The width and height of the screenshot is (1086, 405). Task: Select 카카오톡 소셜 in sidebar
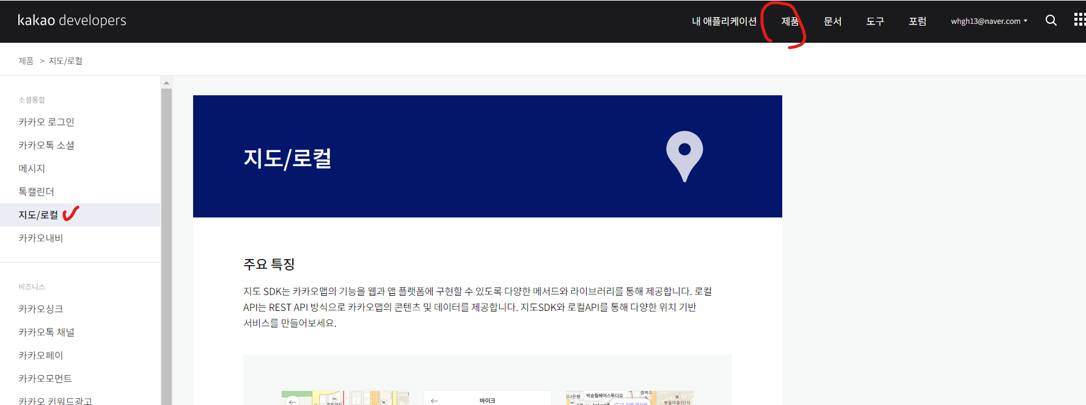(46, 145)
